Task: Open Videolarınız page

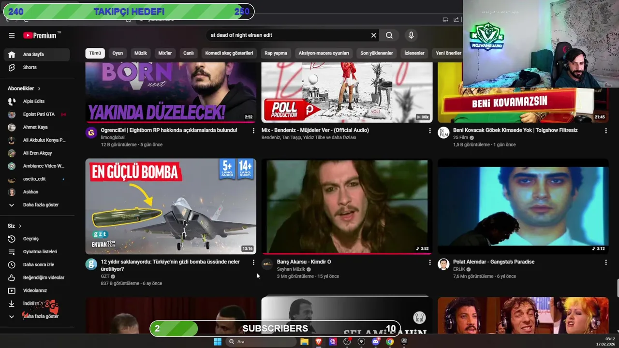Action: 37,290
